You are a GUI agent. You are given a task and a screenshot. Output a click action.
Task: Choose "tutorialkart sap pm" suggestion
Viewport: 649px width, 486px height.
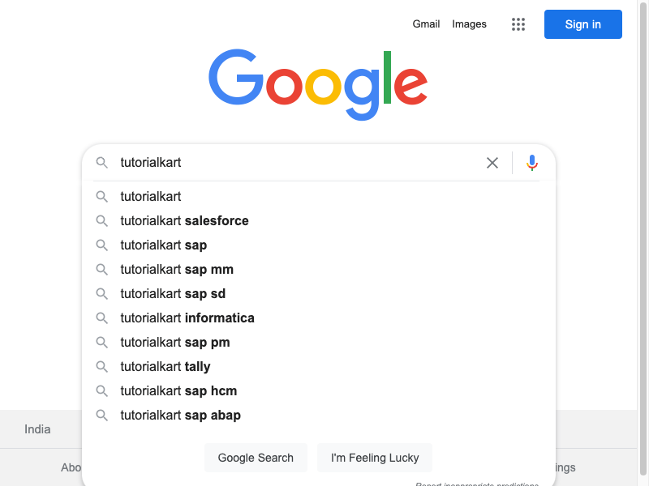coord(175,343)
